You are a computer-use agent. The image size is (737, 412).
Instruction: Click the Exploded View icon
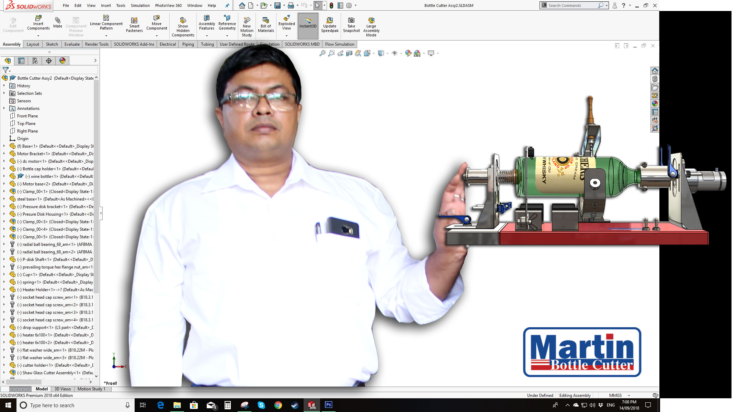click(x=286, y=18)
